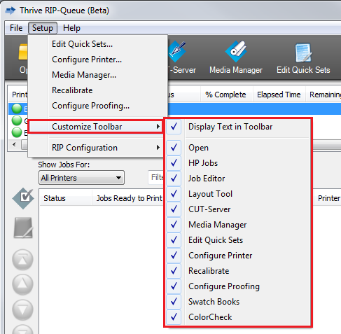Click the select-all jobs checkmark diamond icon
This screenshot has height=334, width=341.
(23, 198)
